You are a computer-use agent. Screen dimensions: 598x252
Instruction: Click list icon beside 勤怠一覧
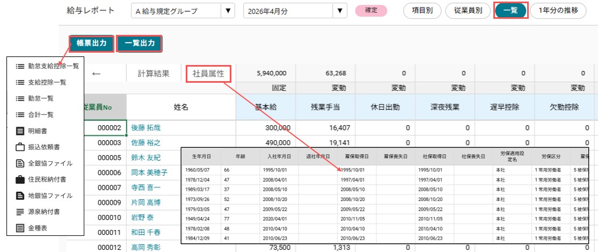pos(20,98)
